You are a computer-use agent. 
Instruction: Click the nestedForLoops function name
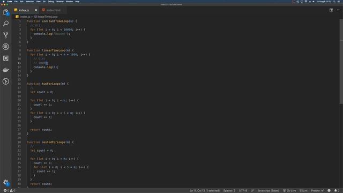pyautogui.click(x=54, y=142)
